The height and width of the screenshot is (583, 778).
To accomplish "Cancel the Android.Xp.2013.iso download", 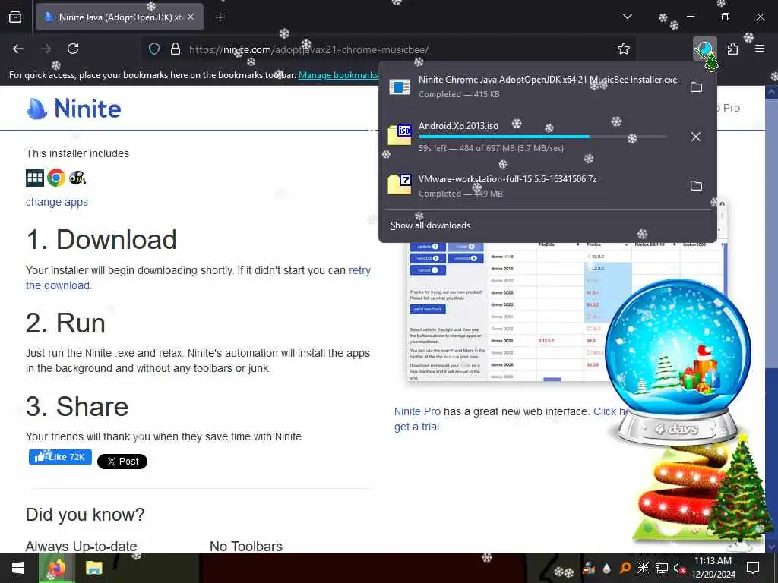I will (696, 137).
